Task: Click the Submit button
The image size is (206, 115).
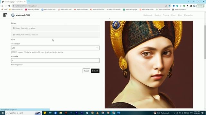Action: click(x=95, y=71)
